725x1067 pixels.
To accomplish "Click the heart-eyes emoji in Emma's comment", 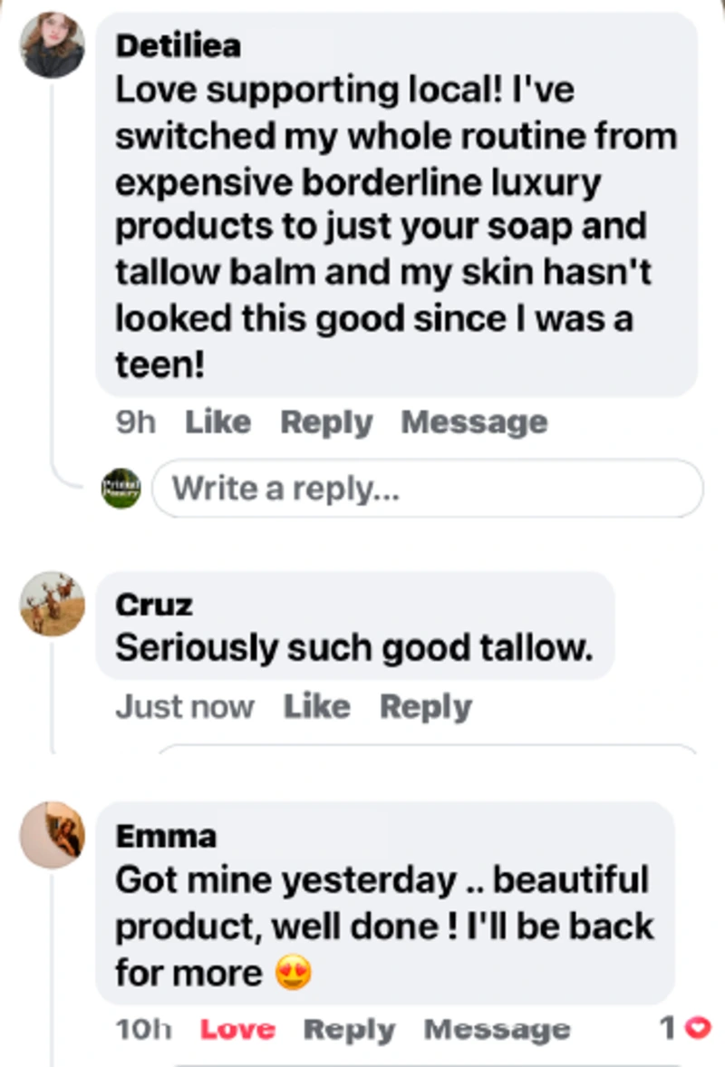I will 293,973.
